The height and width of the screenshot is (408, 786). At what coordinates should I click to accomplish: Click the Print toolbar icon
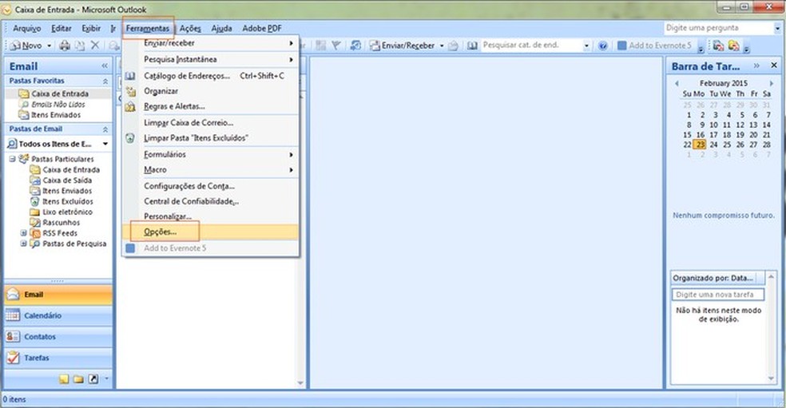pyautogui.click(x=65, y=46)
